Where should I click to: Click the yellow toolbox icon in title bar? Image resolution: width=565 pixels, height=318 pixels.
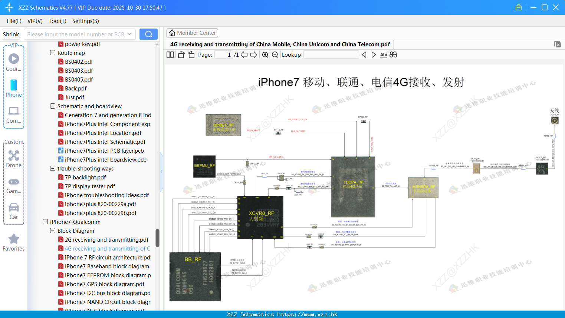pos(519,7)
